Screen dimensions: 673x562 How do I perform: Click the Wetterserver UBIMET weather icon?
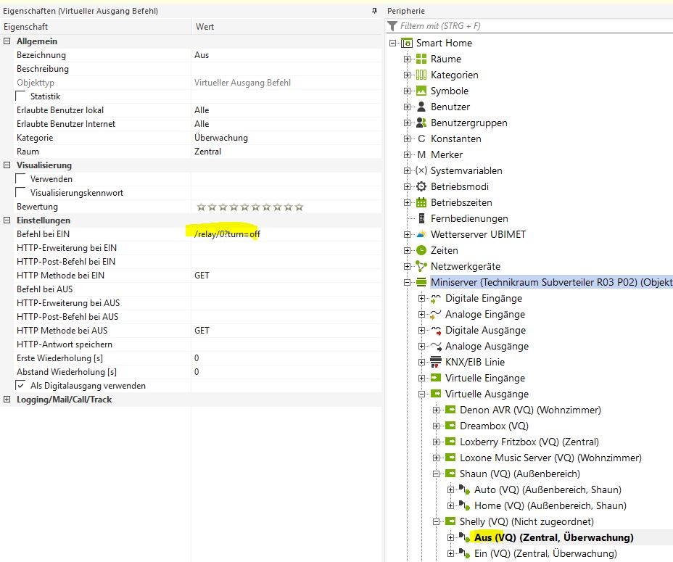pyautogui.click(x=421, y=234)
